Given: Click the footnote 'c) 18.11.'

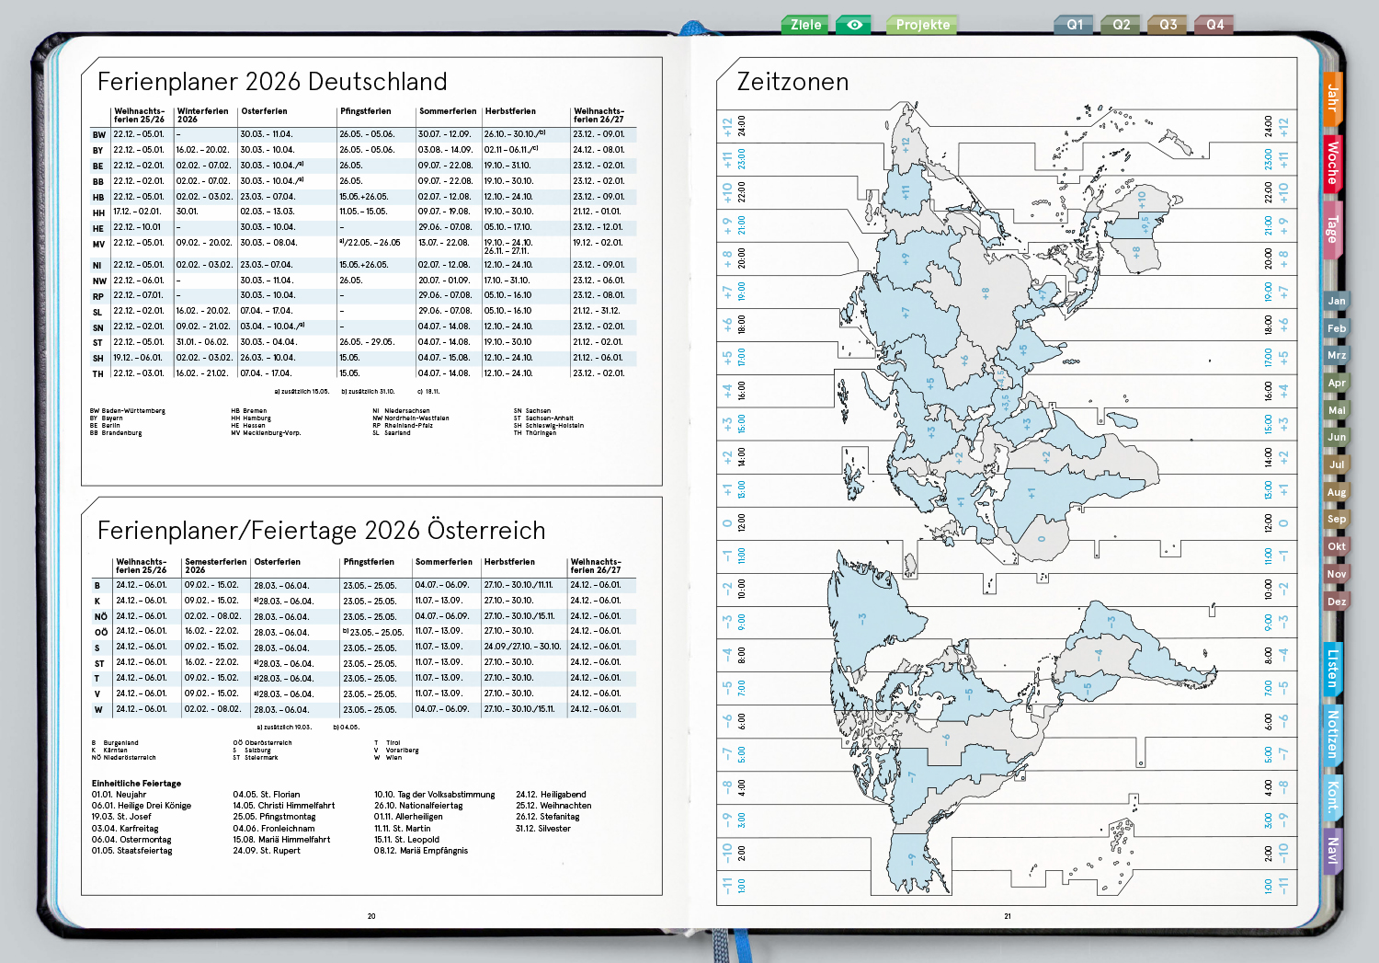Looking at the screenshot, I should click(x=428, y=392).
